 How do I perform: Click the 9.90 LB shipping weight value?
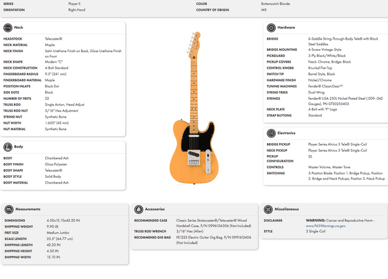click(54, 226)
